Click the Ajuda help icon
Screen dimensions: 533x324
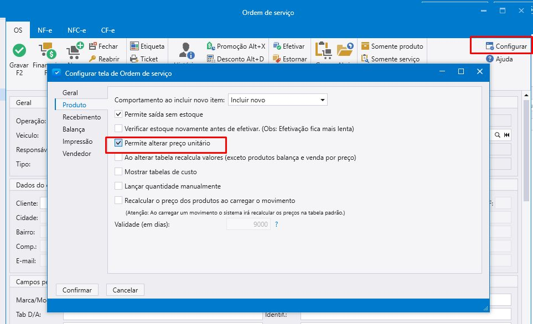point(490,59)
